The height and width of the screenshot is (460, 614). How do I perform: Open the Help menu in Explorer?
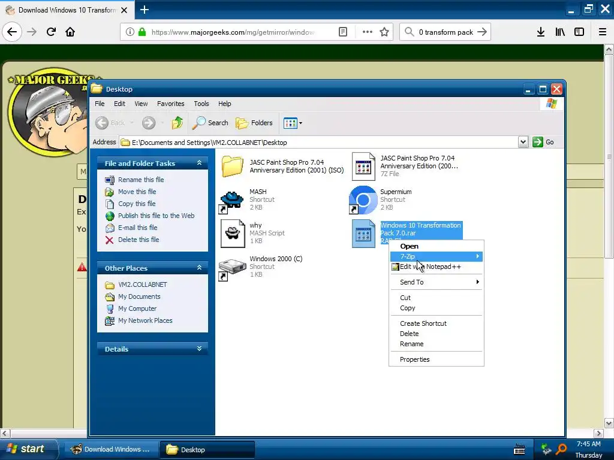pos(225,104)
